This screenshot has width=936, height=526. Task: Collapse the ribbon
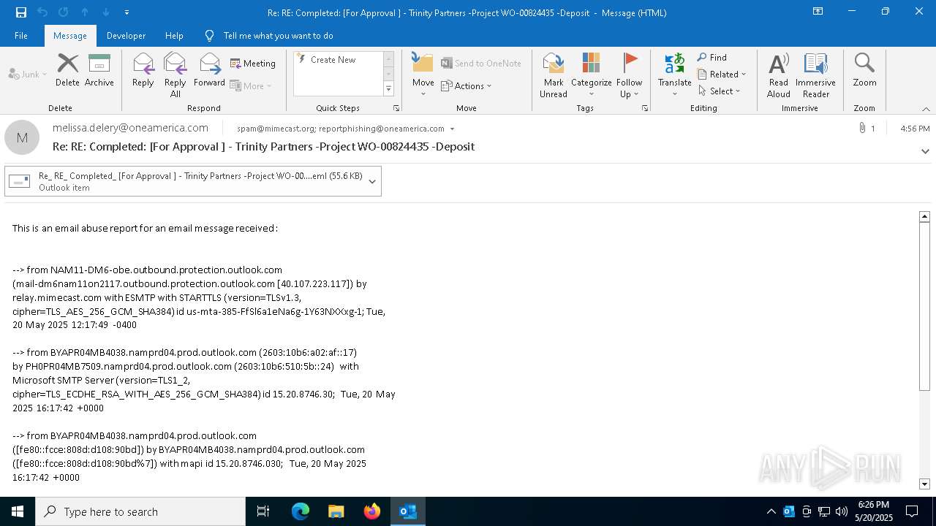pos(926,109)
